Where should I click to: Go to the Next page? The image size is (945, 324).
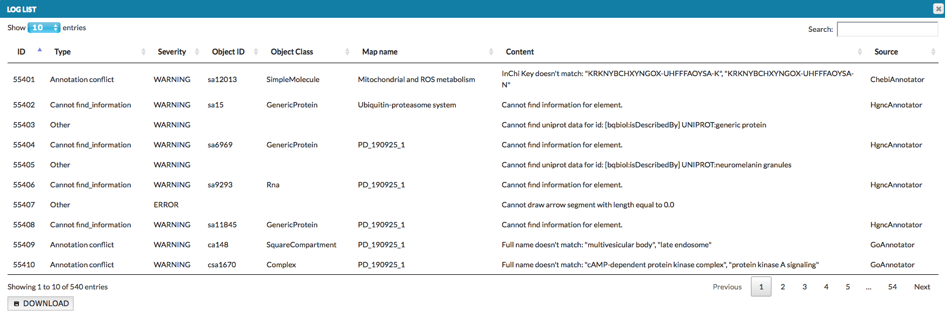coord(922,287)
